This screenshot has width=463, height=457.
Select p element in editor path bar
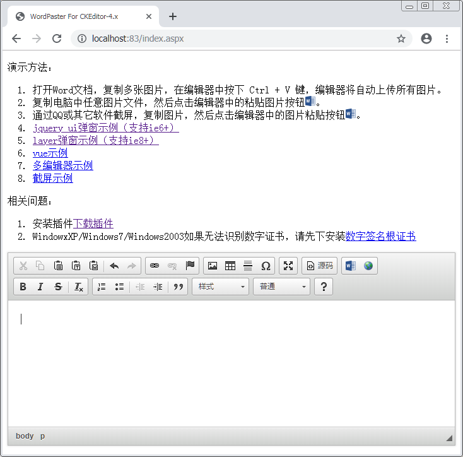[42, 436]
